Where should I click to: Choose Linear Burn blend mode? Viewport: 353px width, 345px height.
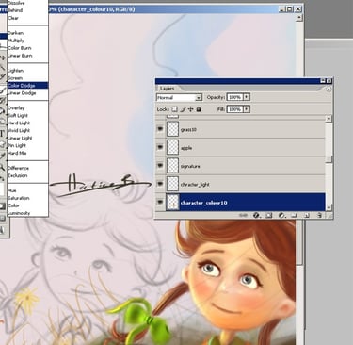click(x=27, y=56)
